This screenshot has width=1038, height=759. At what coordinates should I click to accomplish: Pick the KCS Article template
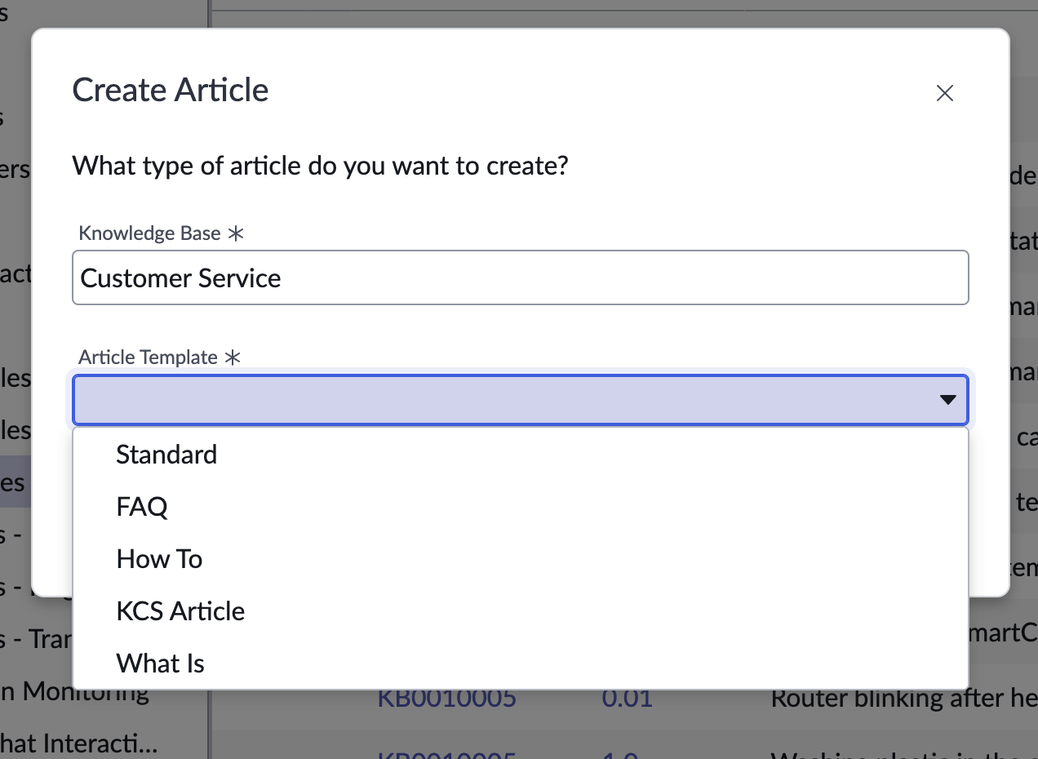coord(180,610)
